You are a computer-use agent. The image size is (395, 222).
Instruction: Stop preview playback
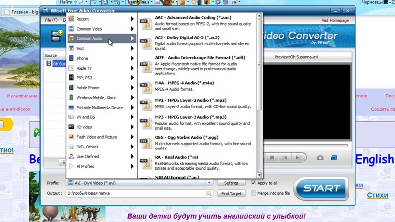[272, 158]
